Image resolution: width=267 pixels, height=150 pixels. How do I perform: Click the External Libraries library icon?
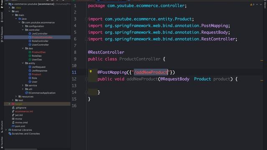tap(10, 130)
